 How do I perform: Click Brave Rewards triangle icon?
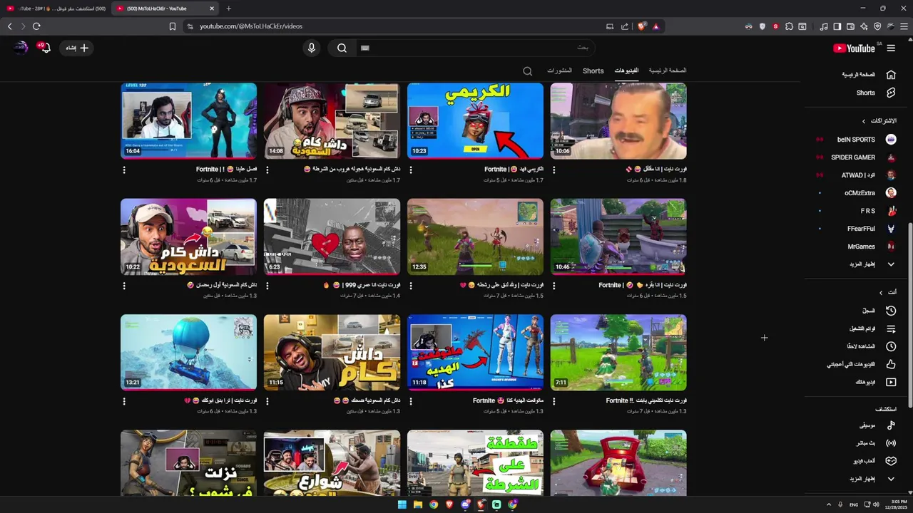(x=656, y=26)
